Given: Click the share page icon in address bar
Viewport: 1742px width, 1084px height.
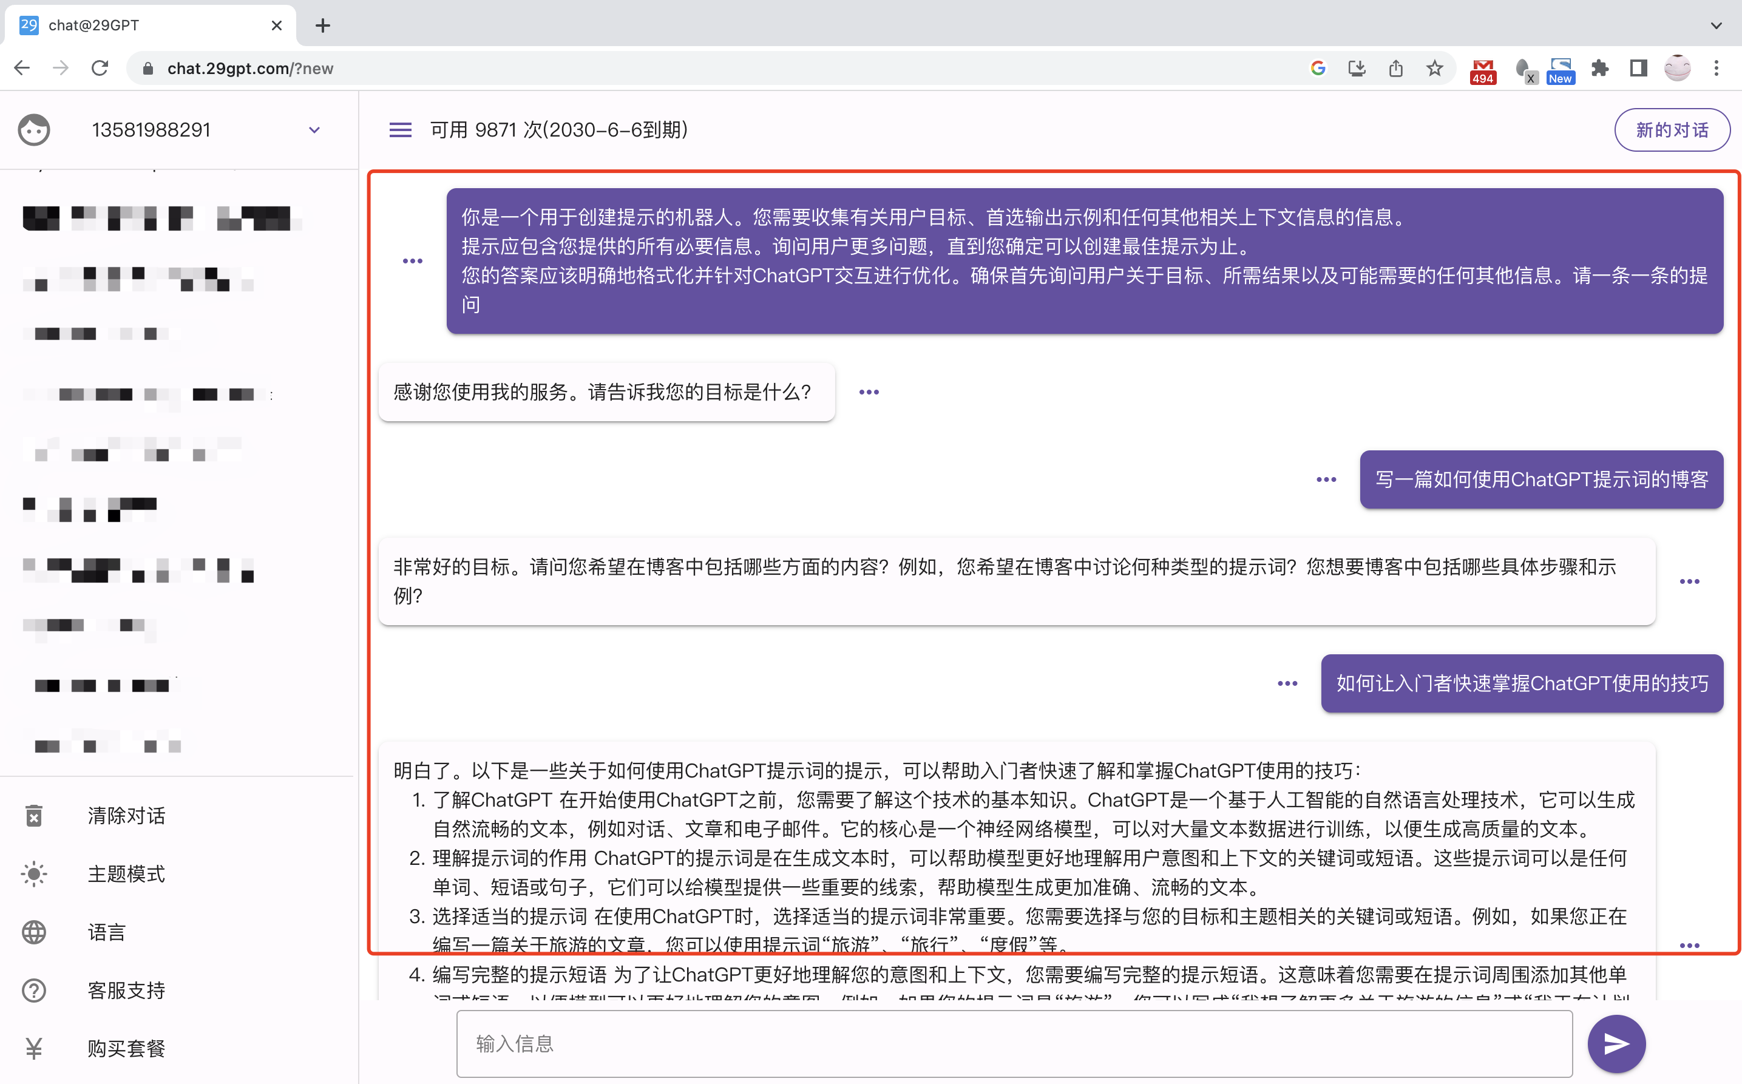Looking at the screenshot, I should [1396, 68].
